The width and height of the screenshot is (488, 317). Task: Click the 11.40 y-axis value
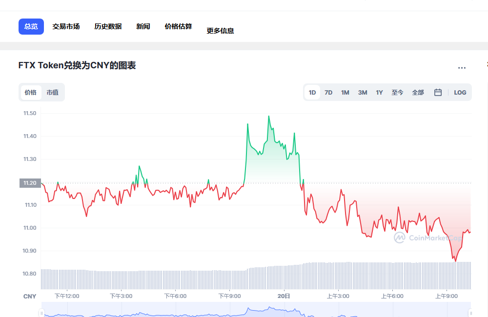pyautogui.click(x=30, y=136)
